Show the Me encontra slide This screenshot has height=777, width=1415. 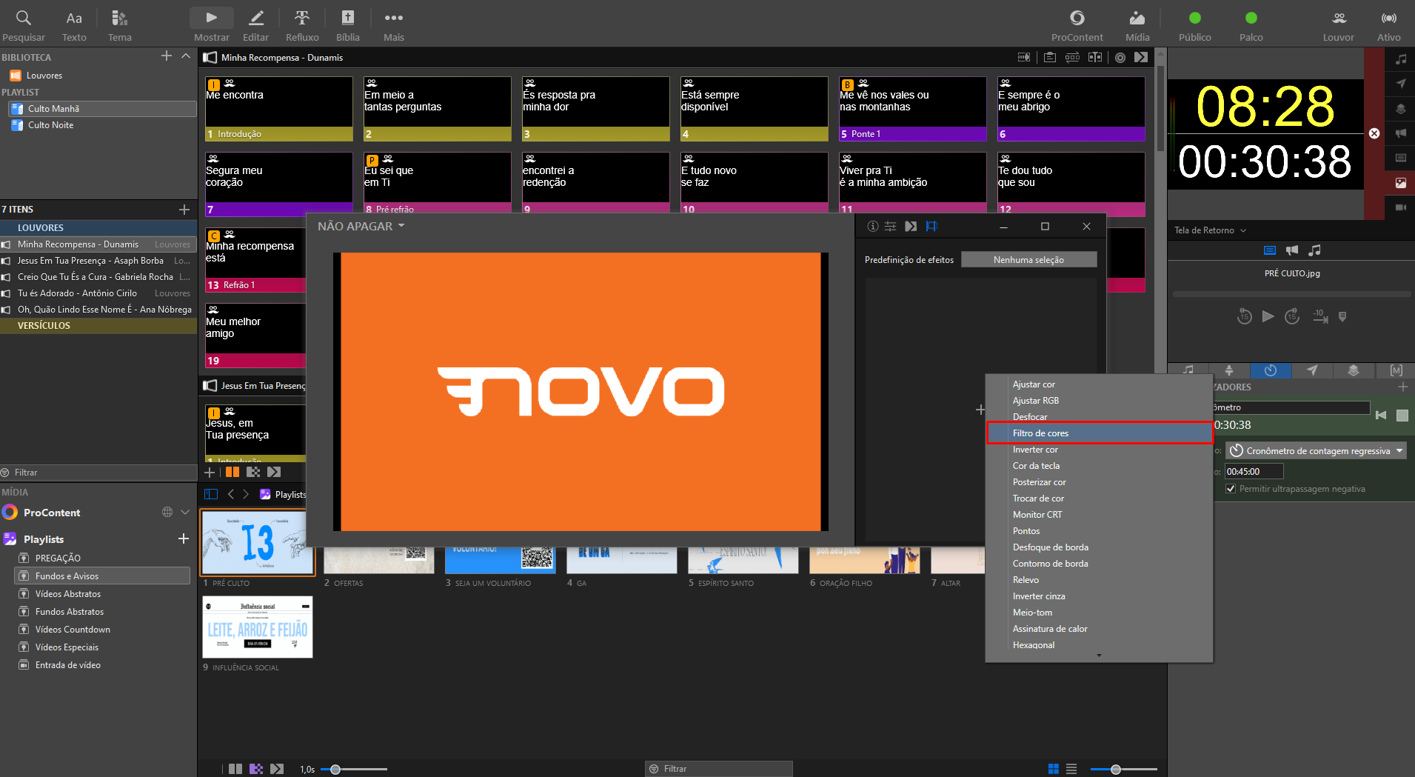279,109
